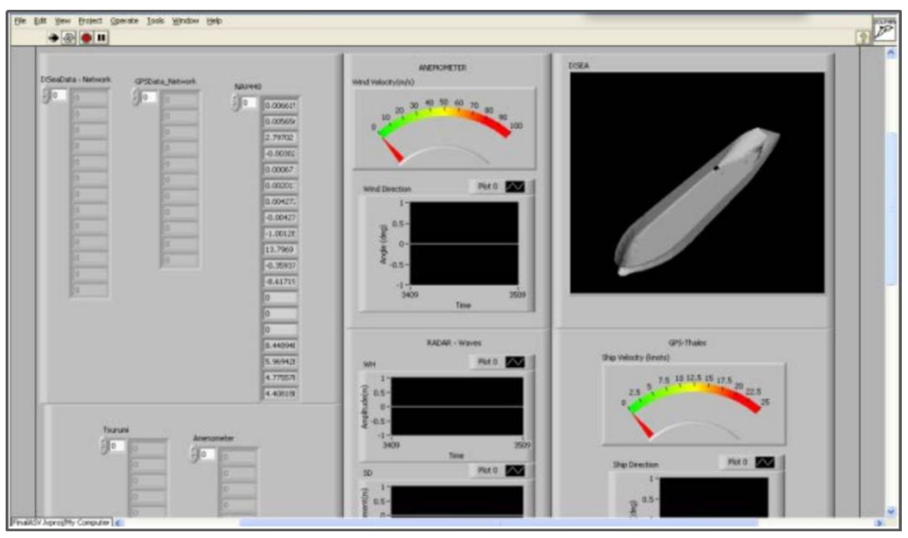The height and width of the screenshot is (538, 908).
Task: Click the horizontal scrollbar left arrow
Action: pyautogui.click(x=118, y=523)
